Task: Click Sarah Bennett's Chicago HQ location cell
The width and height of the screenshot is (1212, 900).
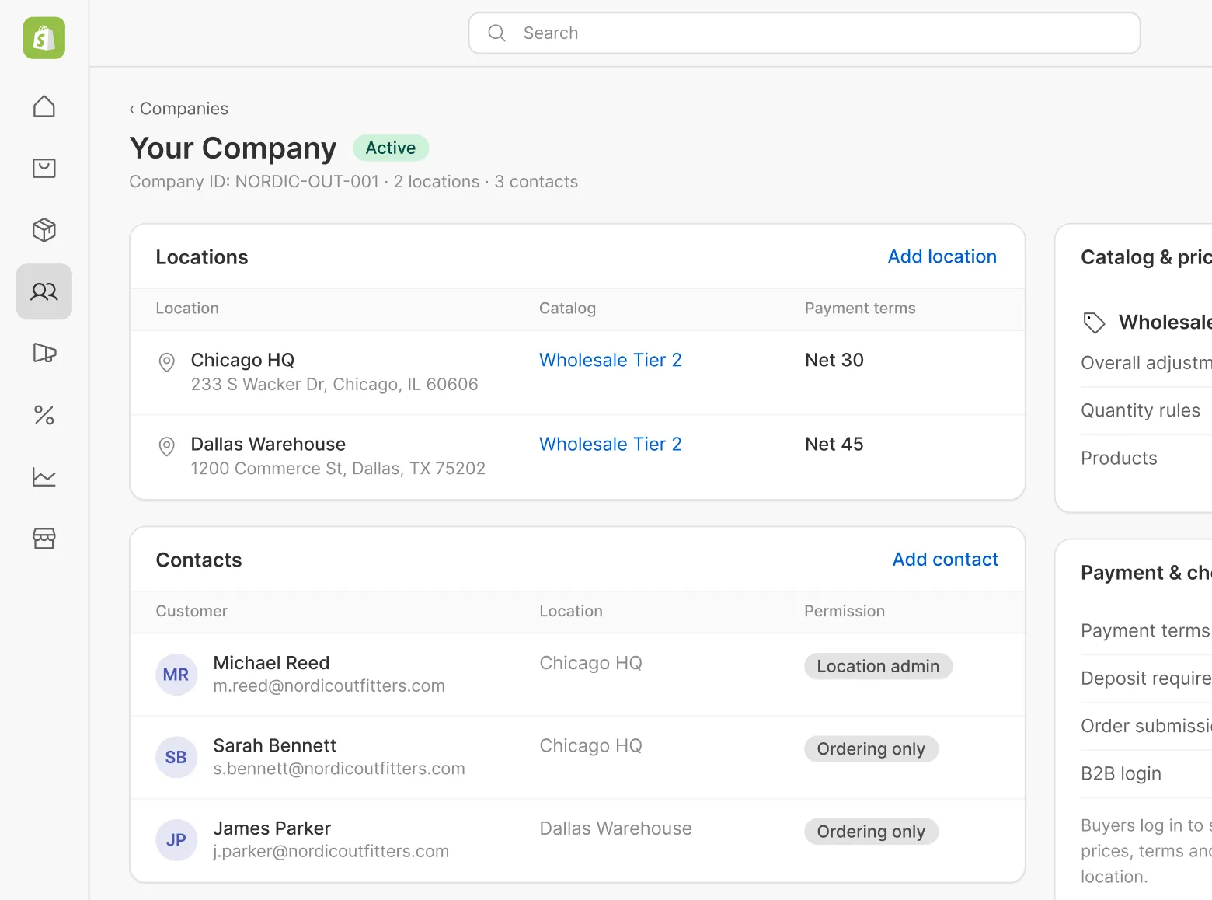Action: (590, 745)
